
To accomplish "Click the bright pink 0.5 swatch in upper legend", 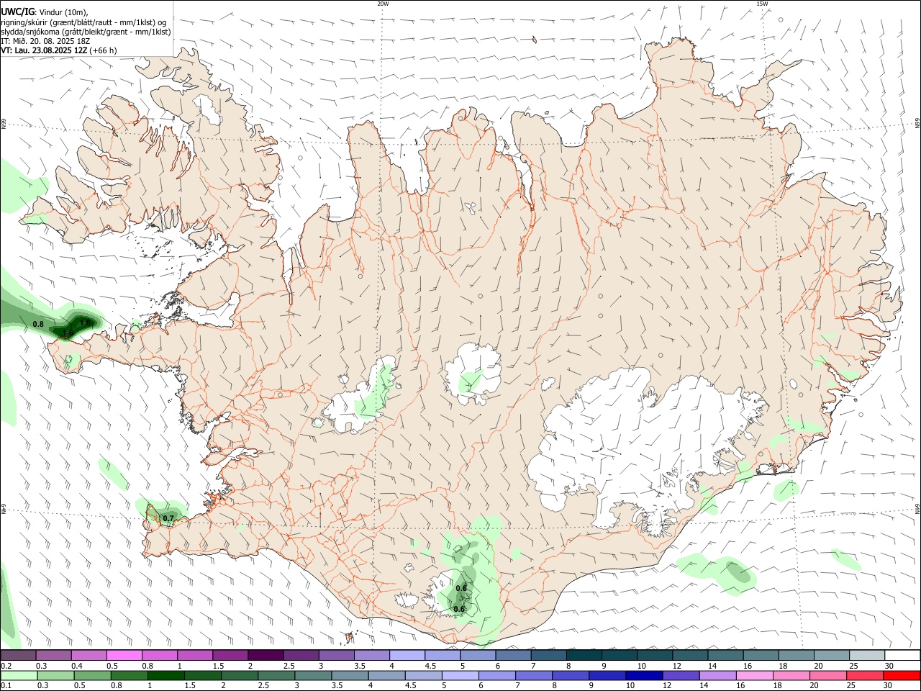I will [124, 655].
